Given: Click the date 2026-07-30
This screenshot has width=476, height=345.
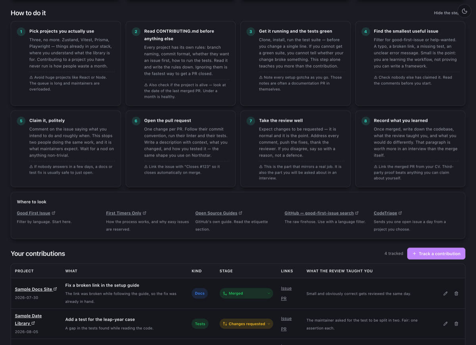Looking at the screenshot, I should (27, 297).
